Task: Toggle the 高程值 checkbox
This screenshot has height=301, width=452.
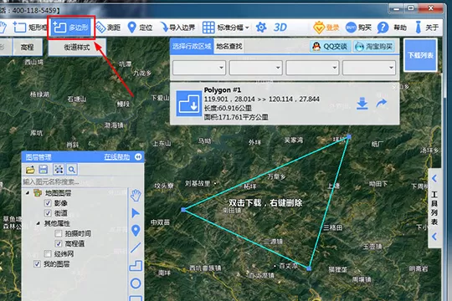Action: point(59,243)
